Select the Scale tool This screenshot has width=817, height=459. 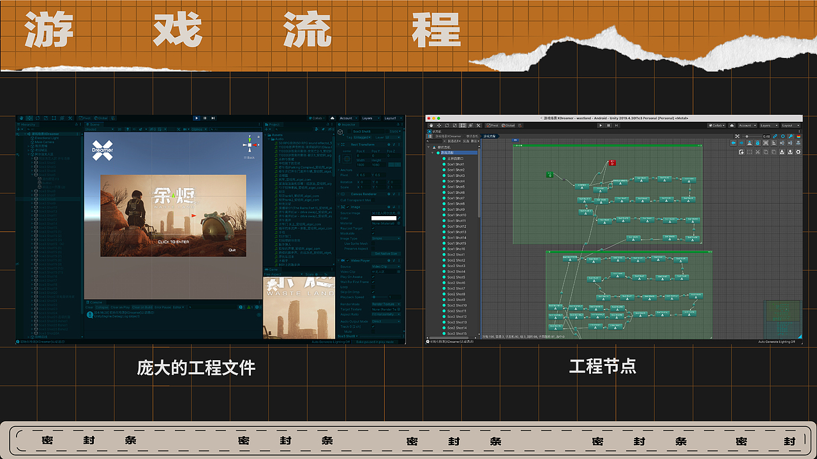(x=46, y=118)
